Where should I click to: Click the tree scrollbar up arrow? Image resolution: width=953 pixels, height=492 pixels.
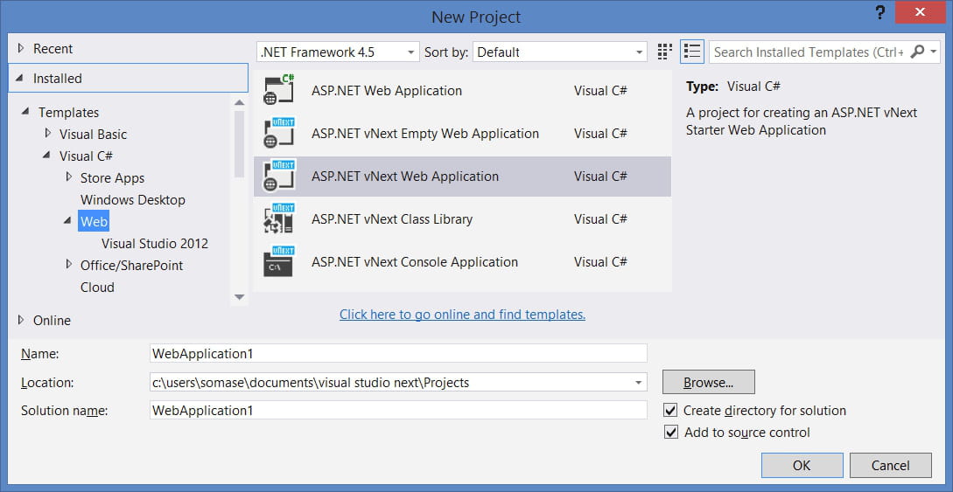(240, 102)
